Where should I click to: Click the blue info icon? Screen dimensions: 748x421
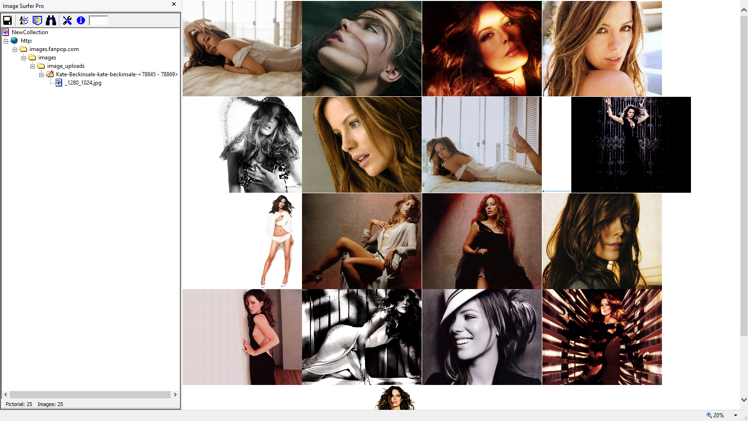[81, 20]
